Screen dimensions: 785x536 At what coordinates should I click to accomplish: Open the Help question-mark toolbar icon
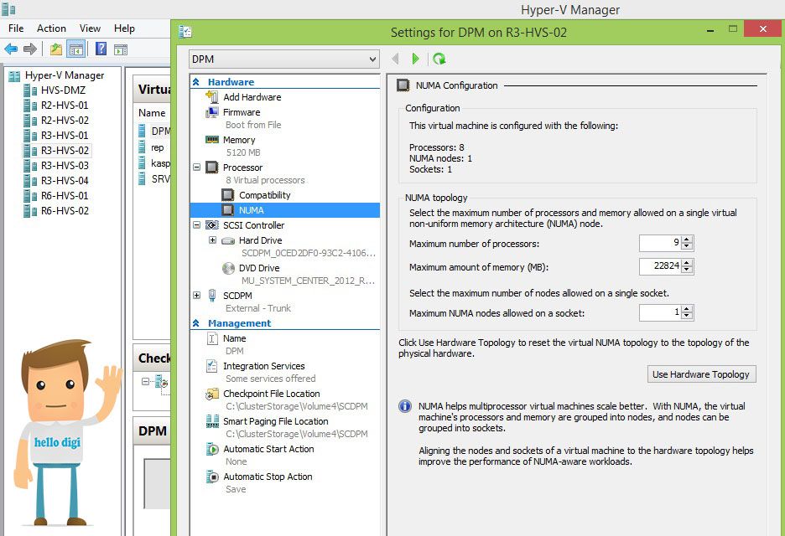click(101, 49)
